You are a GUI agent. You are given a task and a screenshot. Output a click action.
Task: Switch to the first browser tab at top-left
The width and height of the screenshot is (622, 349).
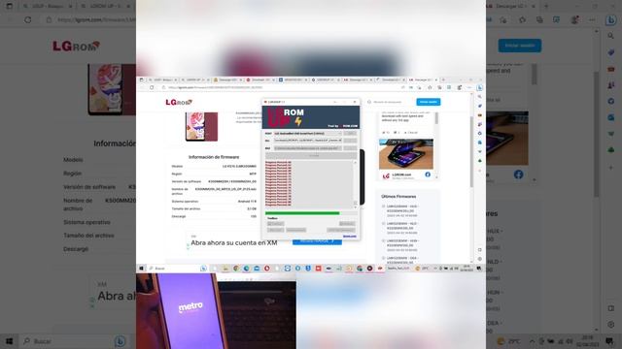pos(47,6)
